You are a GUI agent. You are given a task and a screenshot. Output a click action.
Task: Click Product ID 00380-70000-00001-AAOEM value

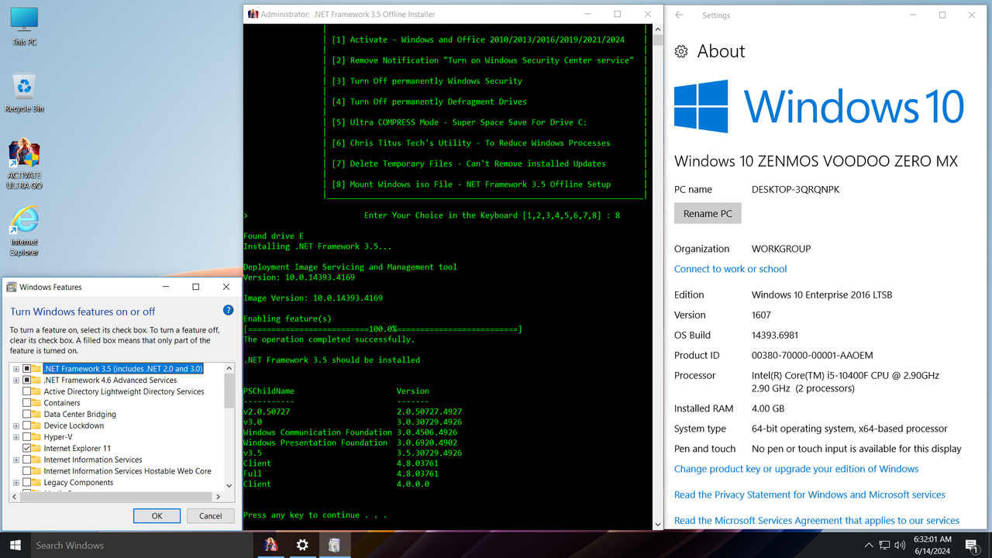812,355
